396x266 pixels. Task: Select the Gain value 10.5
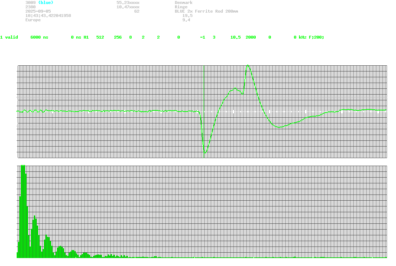pyautogui.click(x=235, y=37)
